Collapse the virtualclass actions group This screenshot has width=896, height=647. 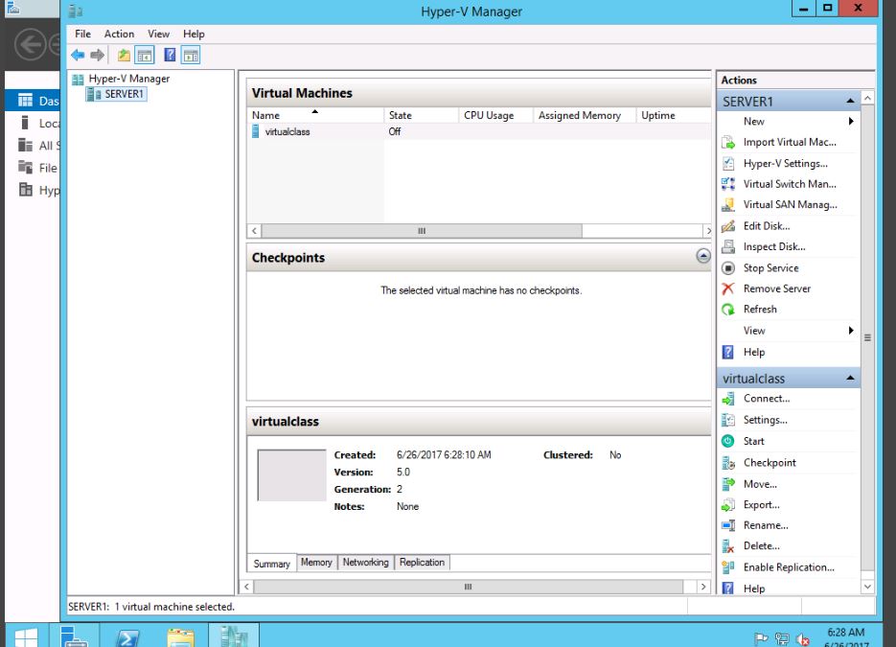tap(850, 379)
